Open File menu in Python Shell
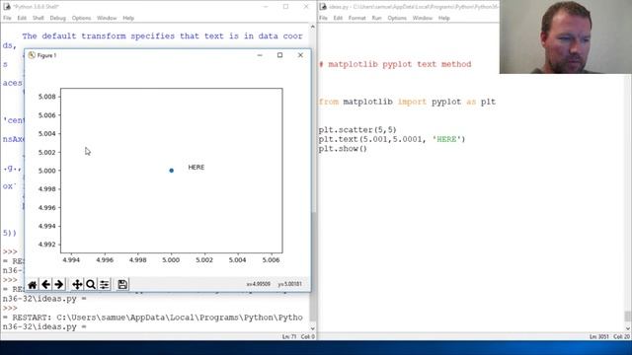Viewport: 632px width, 355px height. pyautogui.click(x=7, y=18)
